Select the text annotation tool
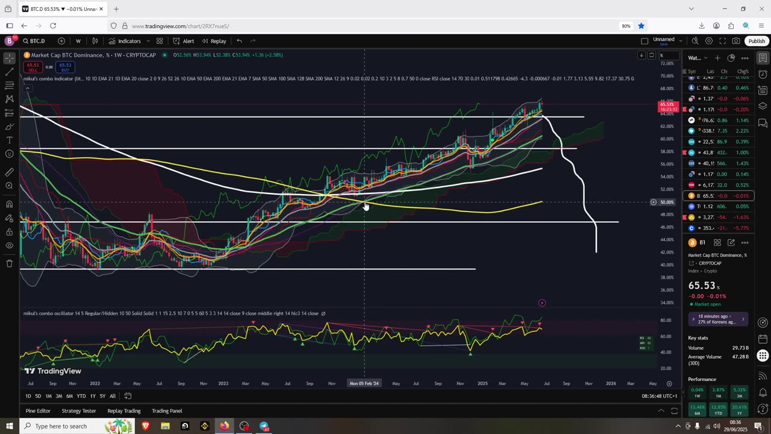Screen dimensions: 771x434 9,140
